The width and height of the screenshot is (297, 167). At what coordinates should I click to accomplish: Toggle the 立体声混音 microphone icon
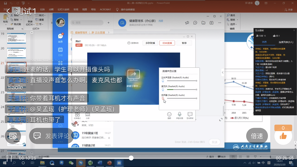coord(163,81)
